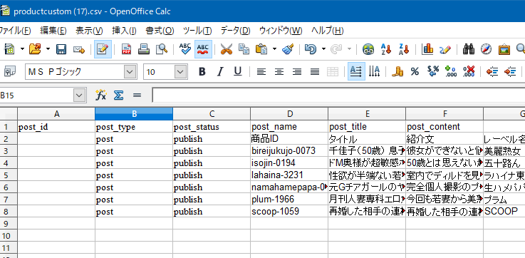Open the font name combo box dropdown
Screen dimensions: 525x258
pyautogui.click(x=130, y=72)
